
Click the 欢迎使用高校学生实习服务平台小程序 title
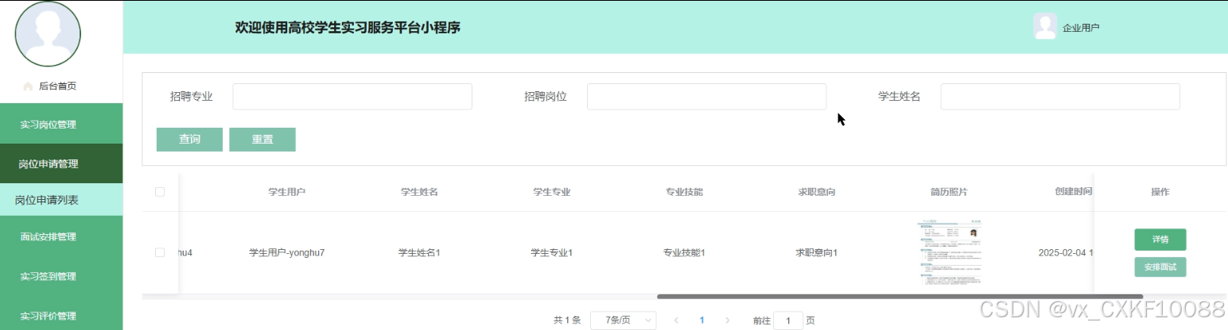[x=348, y=28]
